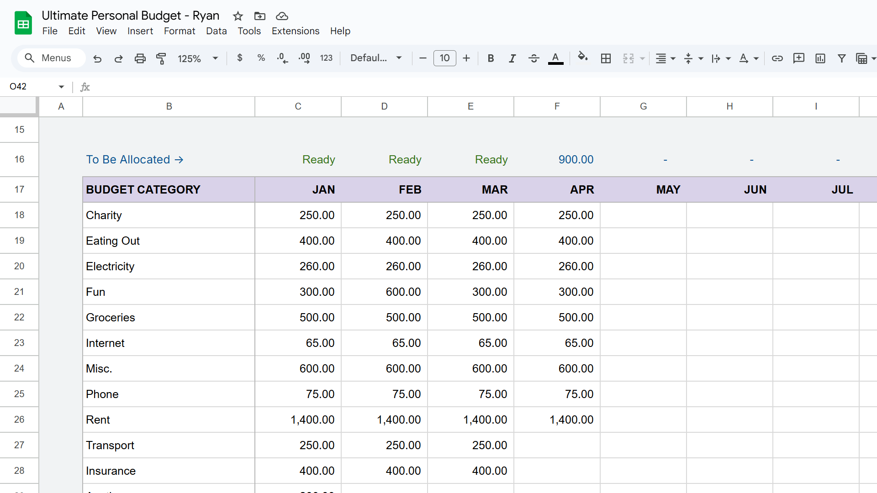Click the font size input field
The height and width of the screenshot is (493, 877).
pos(444,58)
